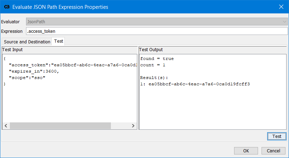Click the scope line in Test Input
The height and width of the screenshot is (158, 289).
click(x=27, y=78)
